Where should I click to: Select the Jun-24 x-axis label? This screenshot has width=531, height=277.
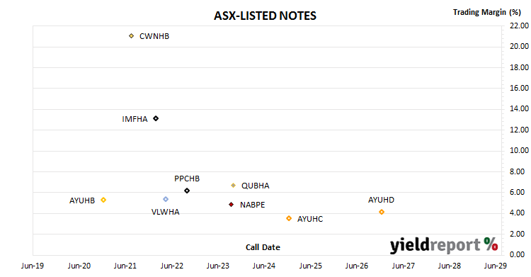(x=264, y=266)
